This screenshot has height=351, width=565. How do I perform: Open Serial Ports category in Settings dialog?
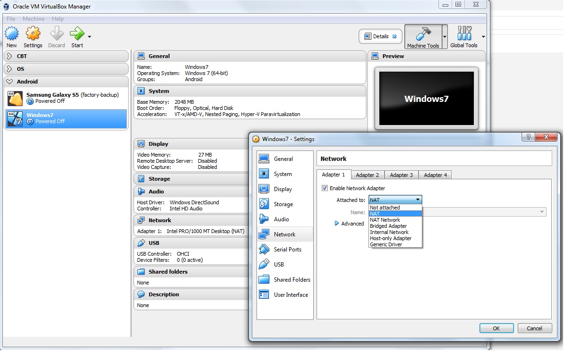click(x=285, y=250)
